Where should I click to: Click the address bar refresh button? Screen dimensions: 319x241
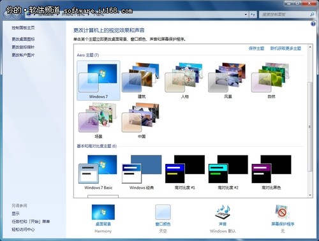[x=253, y=15]
